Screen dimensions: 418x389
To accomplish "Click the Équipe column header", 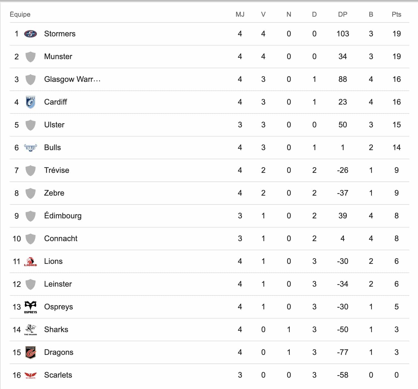I will 20,14.
